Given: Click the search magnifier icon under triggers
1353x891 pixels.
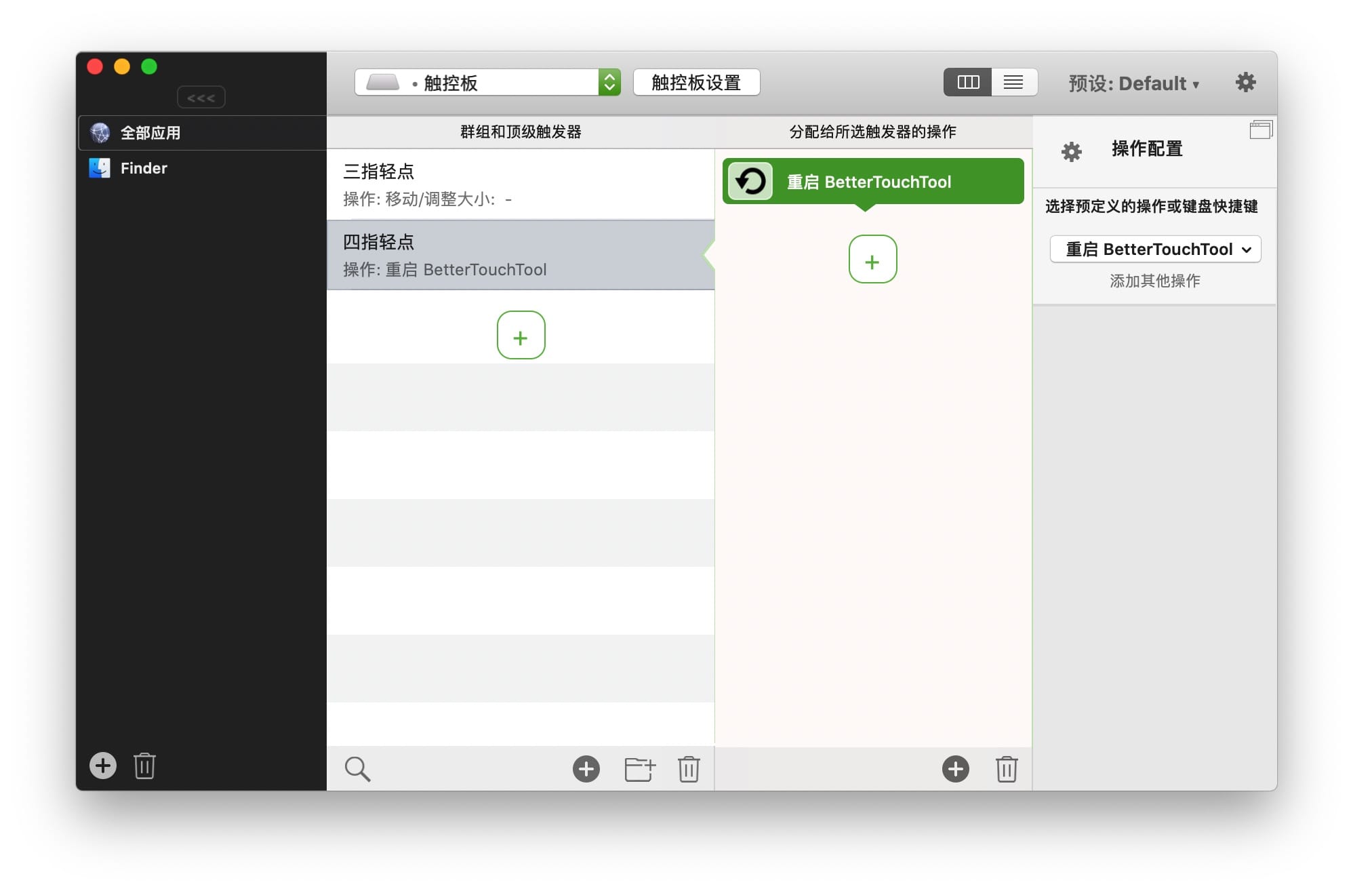Looking at the screenshot, I should click(357, 769).
